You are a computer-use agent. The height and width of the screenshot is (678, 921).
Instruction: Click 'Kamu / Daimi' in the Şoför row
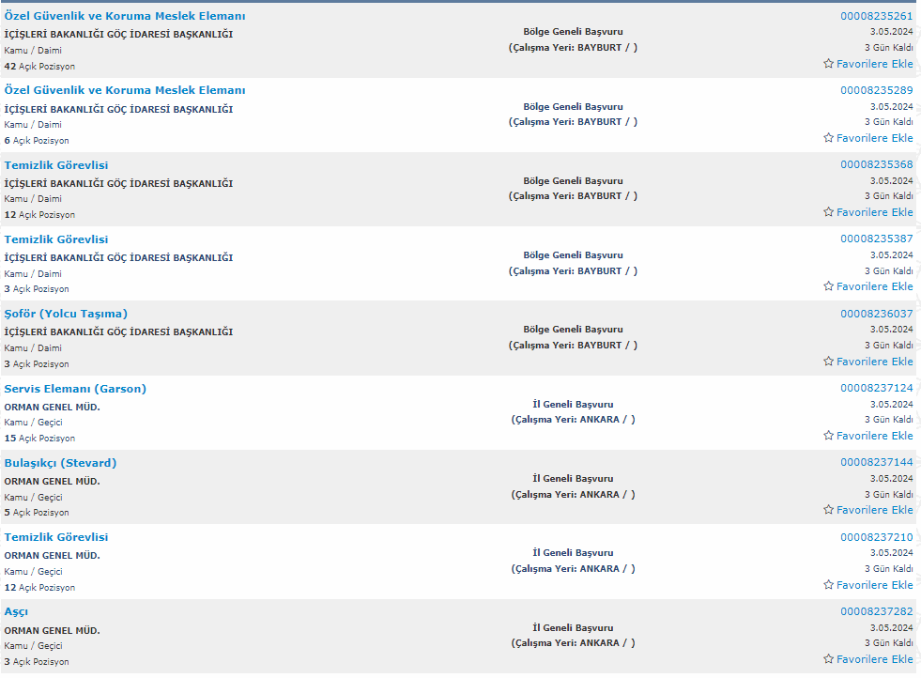coord(33,347)
